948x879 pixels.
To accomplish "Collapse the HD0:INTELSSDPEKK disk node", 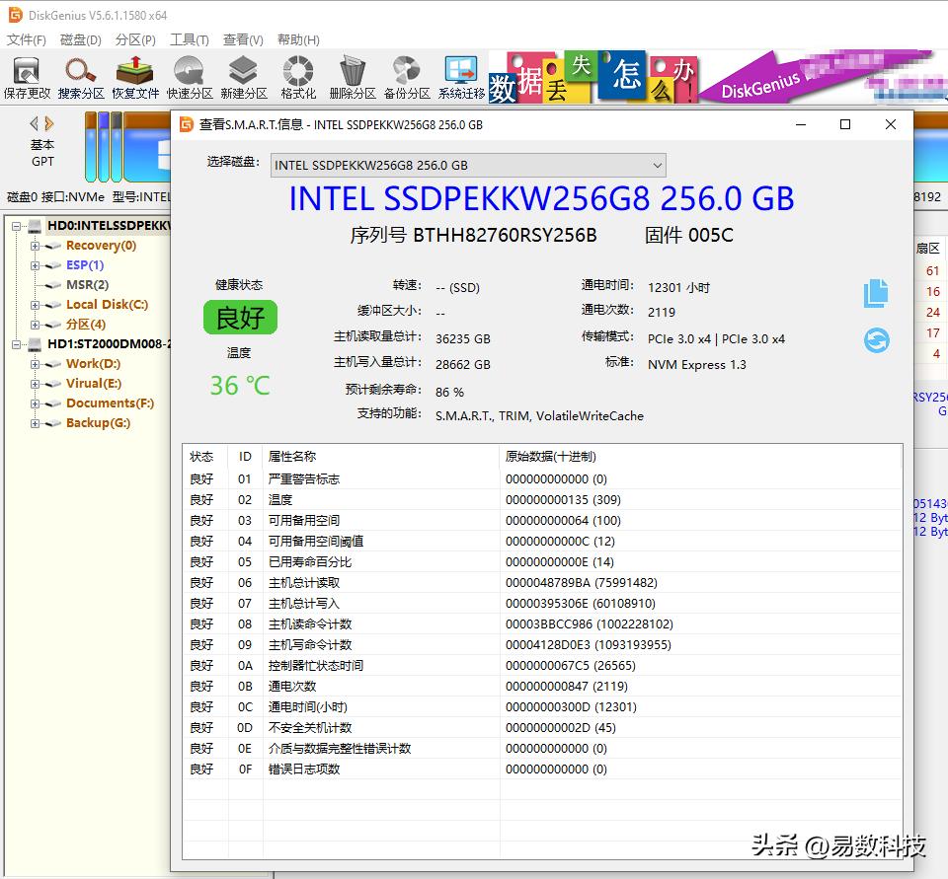I will pos(19,225).
